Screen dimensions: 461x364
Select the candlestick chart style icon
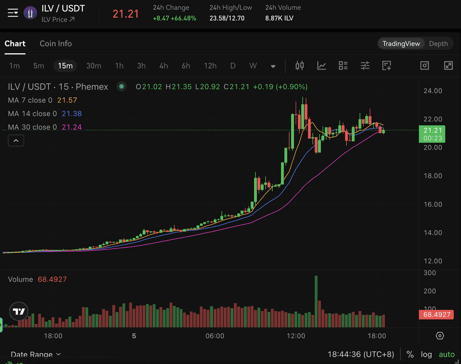(x=299, y=66)
